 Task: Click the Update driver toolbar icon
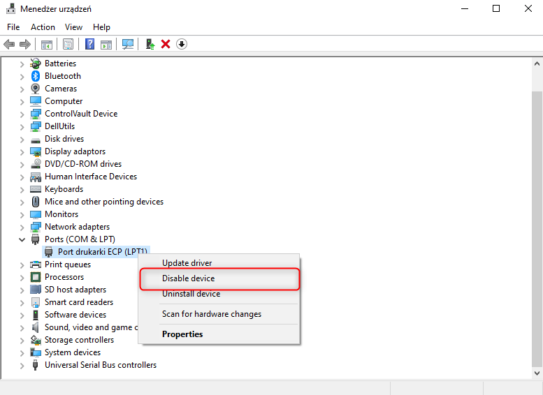pyautogui.click(x=150, y=44)
